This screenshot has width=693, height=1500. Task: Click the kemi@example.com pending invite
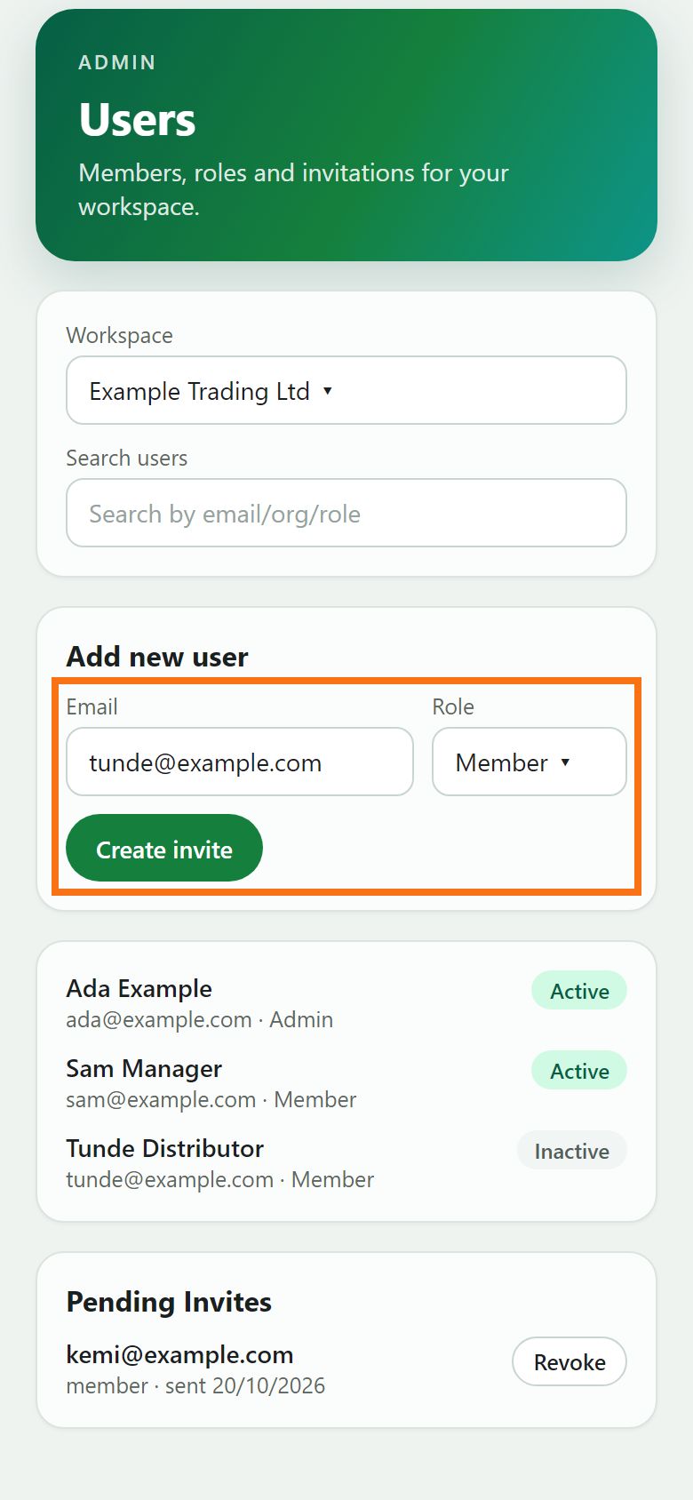(x=180, y=1354)
